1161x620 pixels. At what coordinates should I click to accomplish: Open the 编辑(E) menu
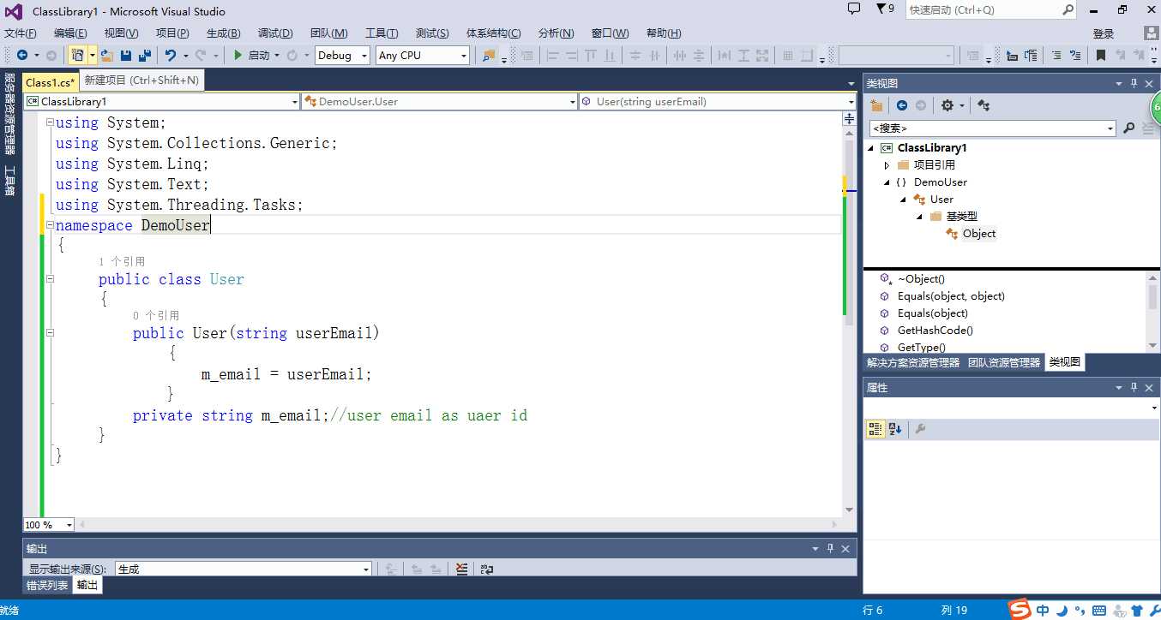tap(70, 33)
